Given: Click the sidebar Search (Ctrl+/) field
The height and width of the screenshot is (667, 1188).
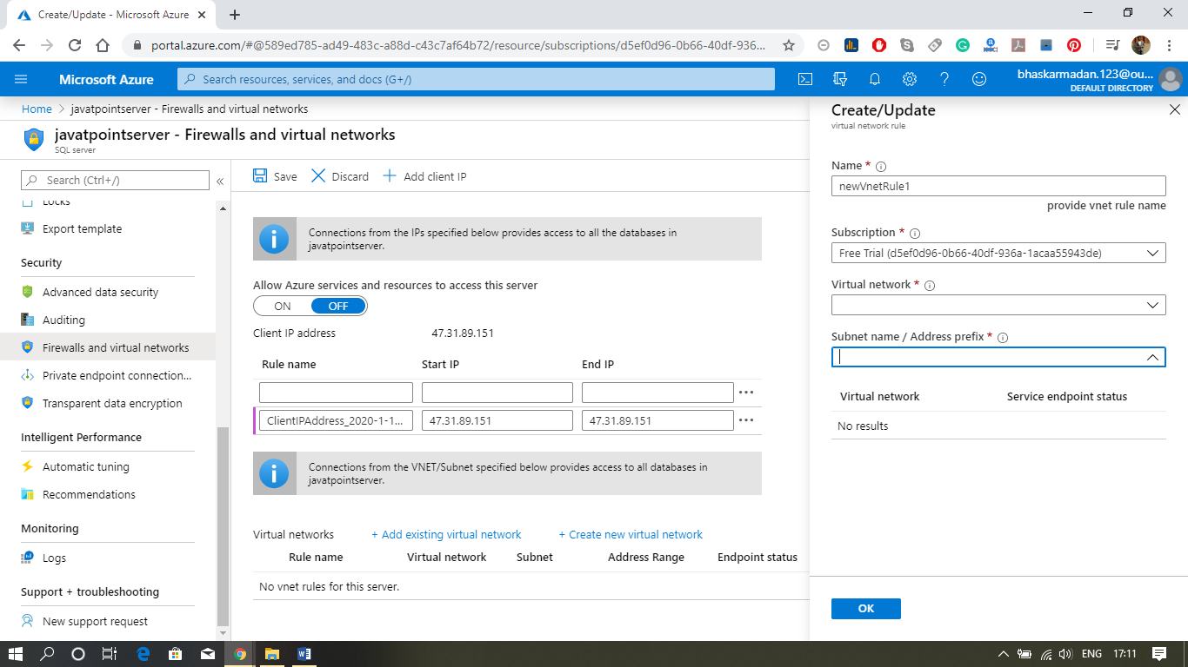Looking at the screenshot, I should pos(115,180).
